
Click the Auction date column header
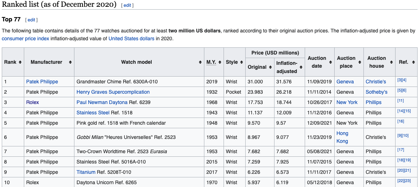[x=317, y=62]
